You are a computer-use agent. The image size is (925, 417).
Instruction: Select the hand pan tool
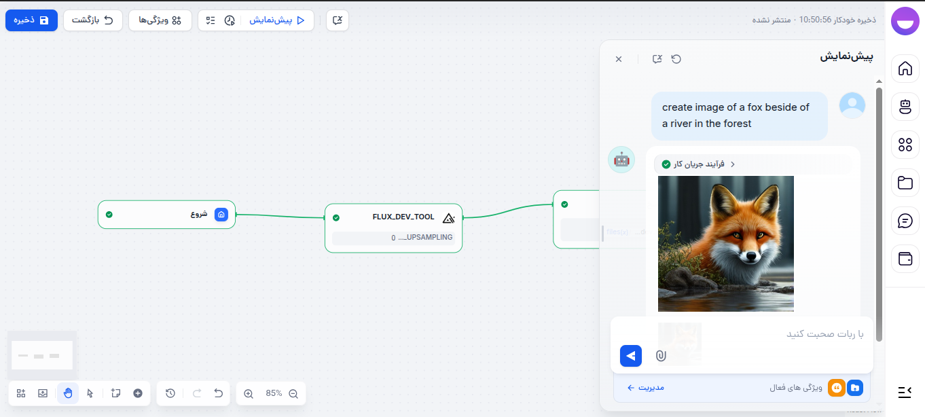coord(68,393)
